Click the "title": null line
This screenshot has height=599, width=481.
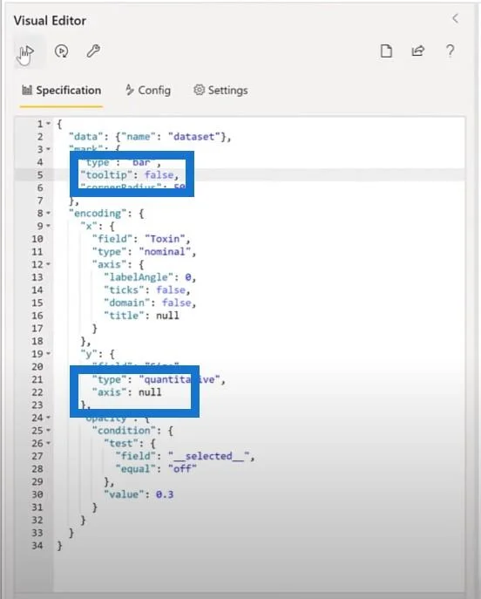point(141,316)
